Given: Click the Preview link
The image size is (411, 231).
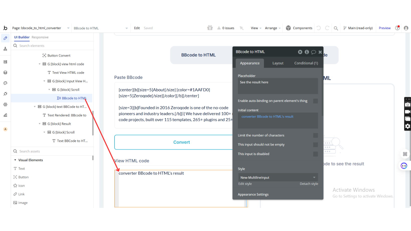Looking at the screenshot, I should tap(384, 28).
